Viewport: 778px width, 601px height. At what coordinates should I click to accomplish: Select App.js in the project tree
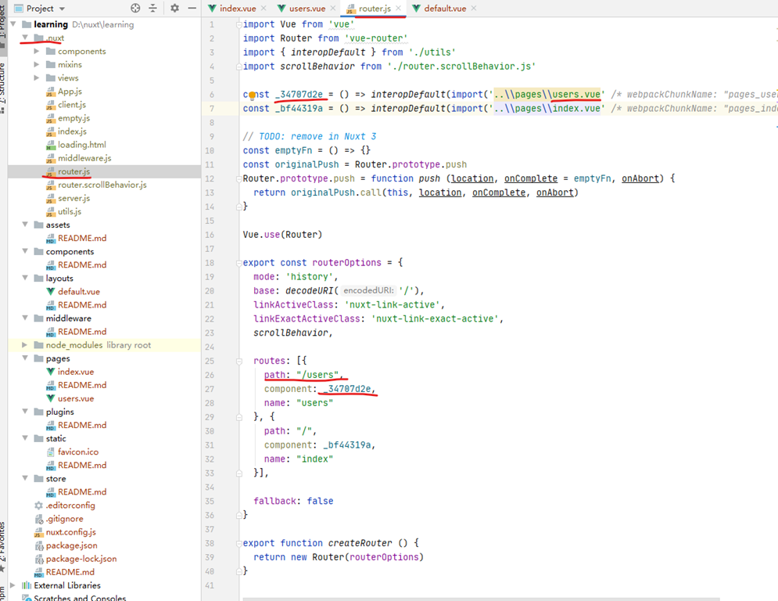tap(70, 92)
